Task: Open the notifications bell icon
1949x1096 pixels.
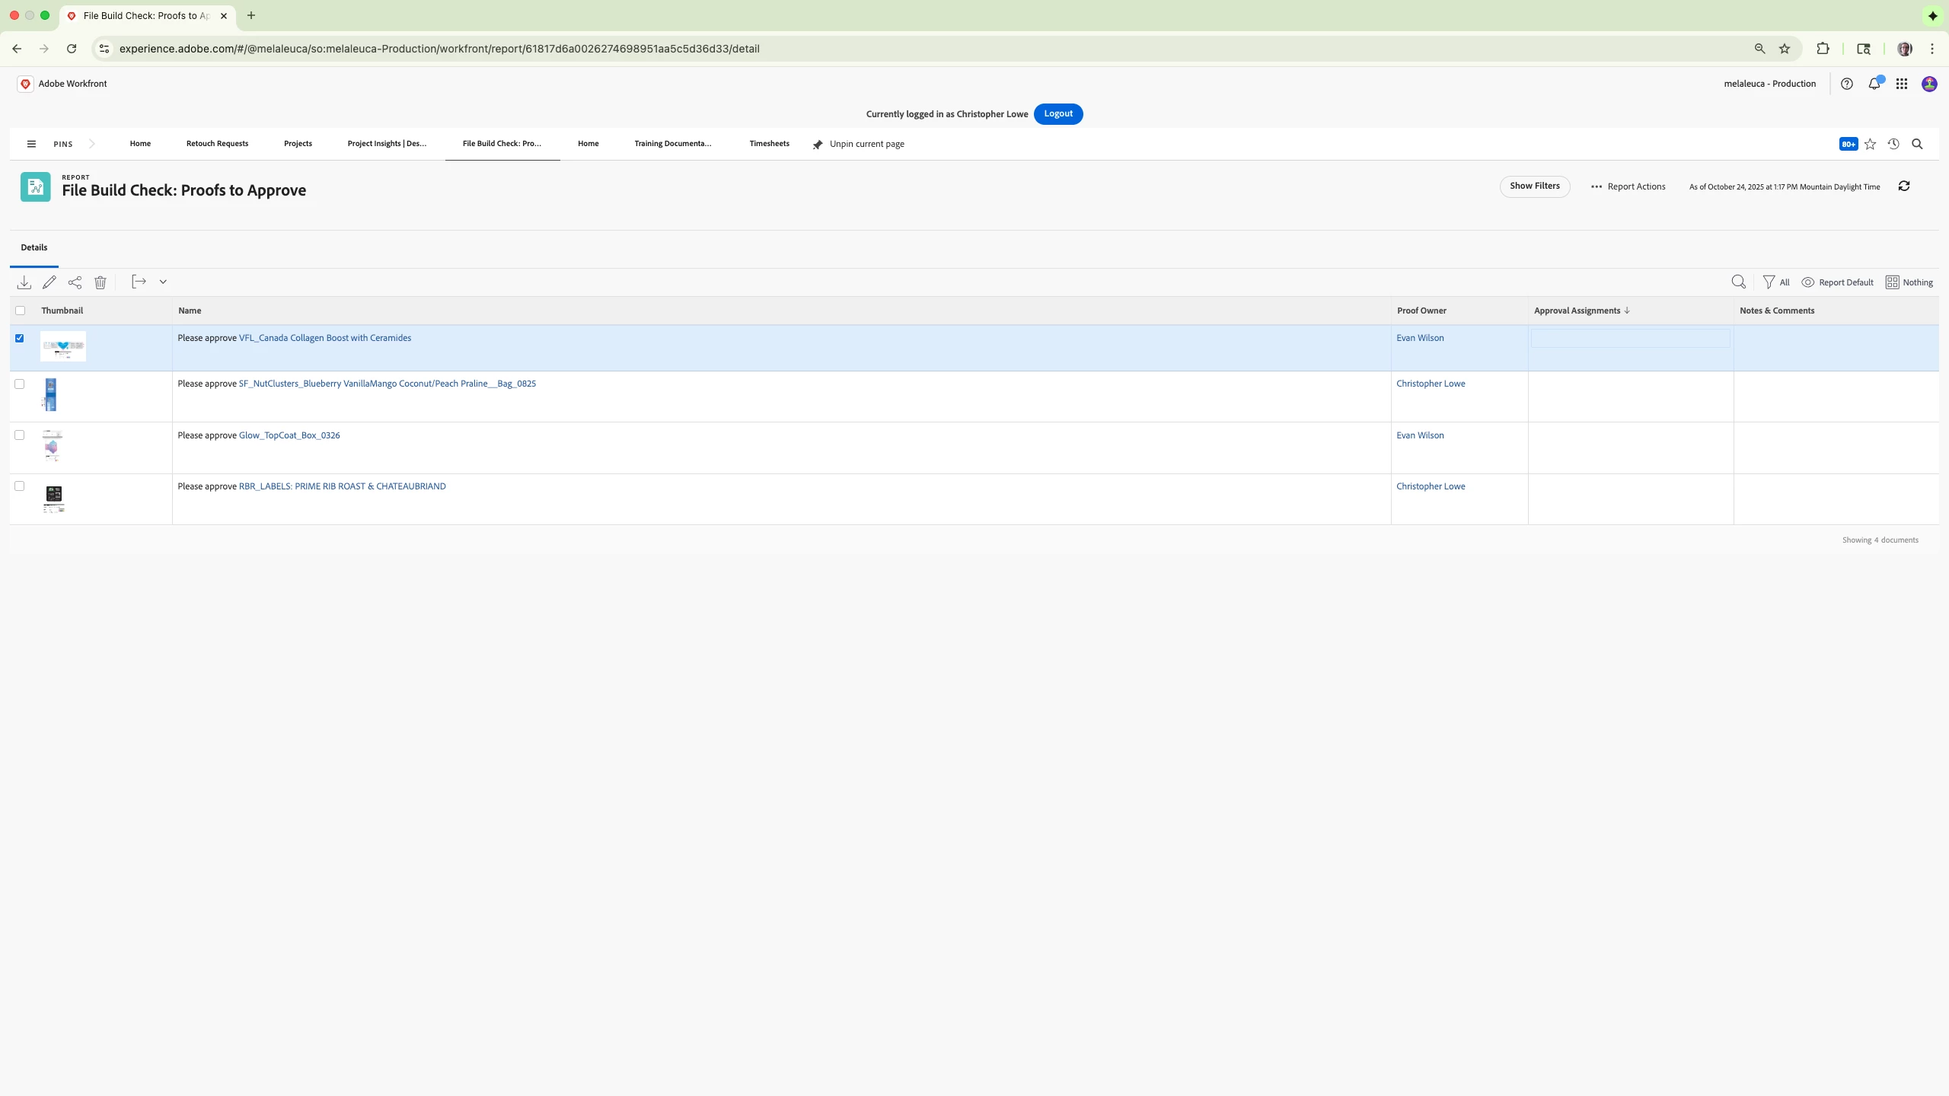Action: (1874, 84)
